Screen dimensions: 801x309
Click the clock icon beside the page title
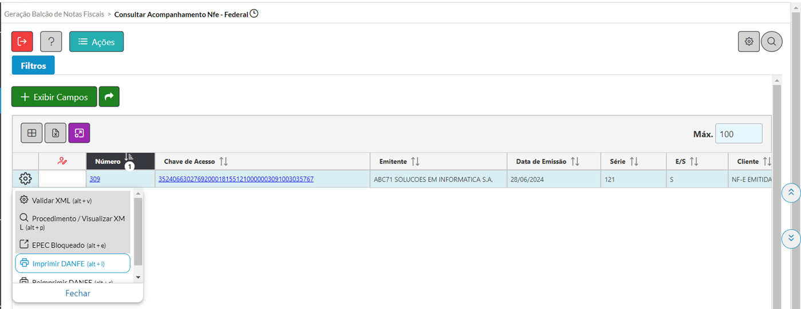[x=254, y=13]
